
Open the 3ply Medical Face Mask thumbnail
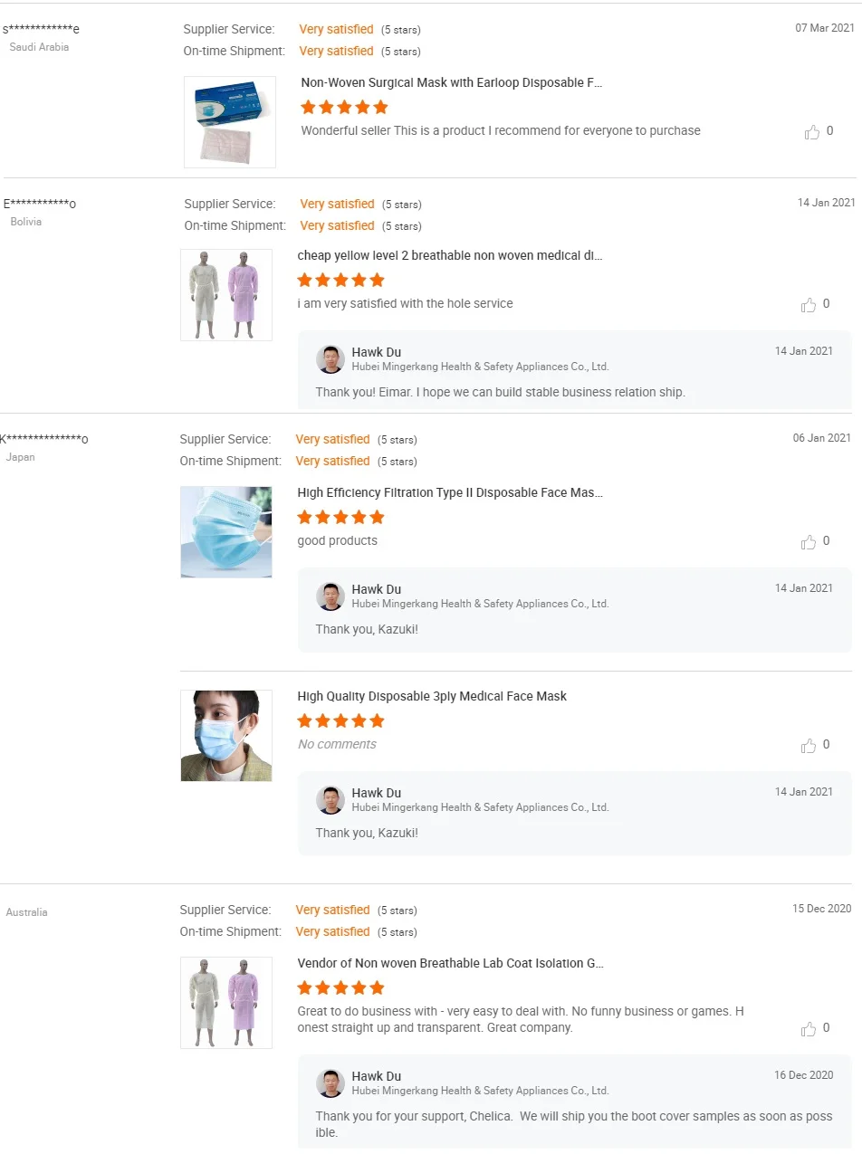pyautogui.click(x=226, y=736)
